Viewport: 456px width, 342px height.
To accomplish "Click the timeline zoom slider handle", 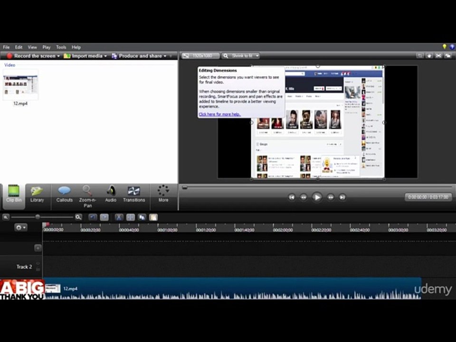I will [x=38, y=217].
